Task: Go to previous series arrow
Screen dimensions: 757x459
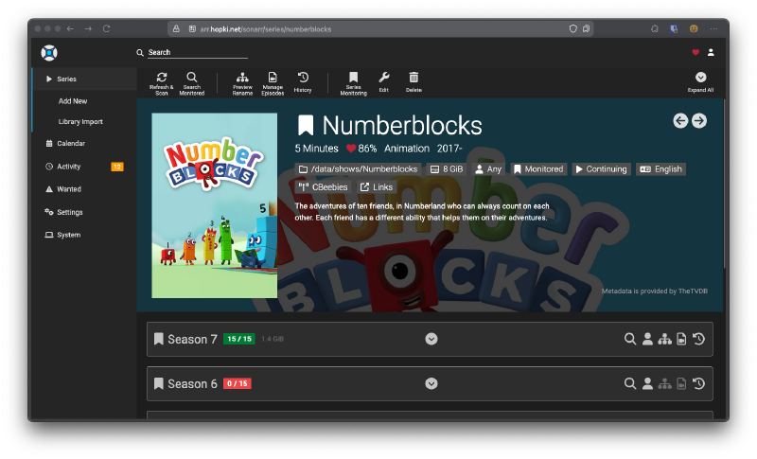Action: [680, 120]
